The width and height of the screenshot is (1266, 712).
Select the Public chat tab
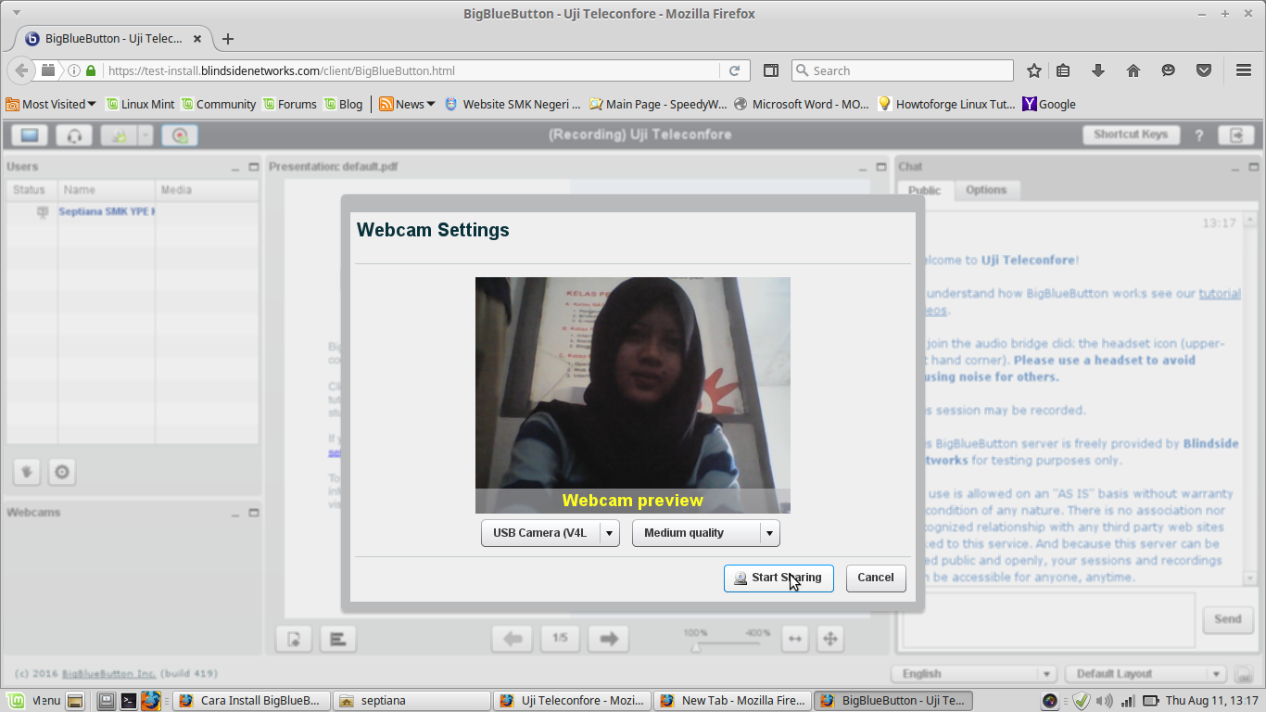click(x=924, y=190)
